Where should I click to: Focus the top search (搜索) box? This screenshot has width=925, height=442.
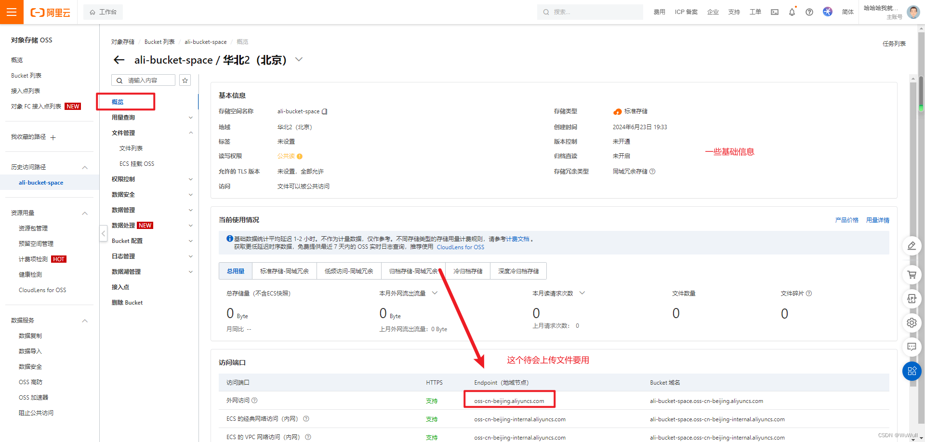click(x=590, y=12)
